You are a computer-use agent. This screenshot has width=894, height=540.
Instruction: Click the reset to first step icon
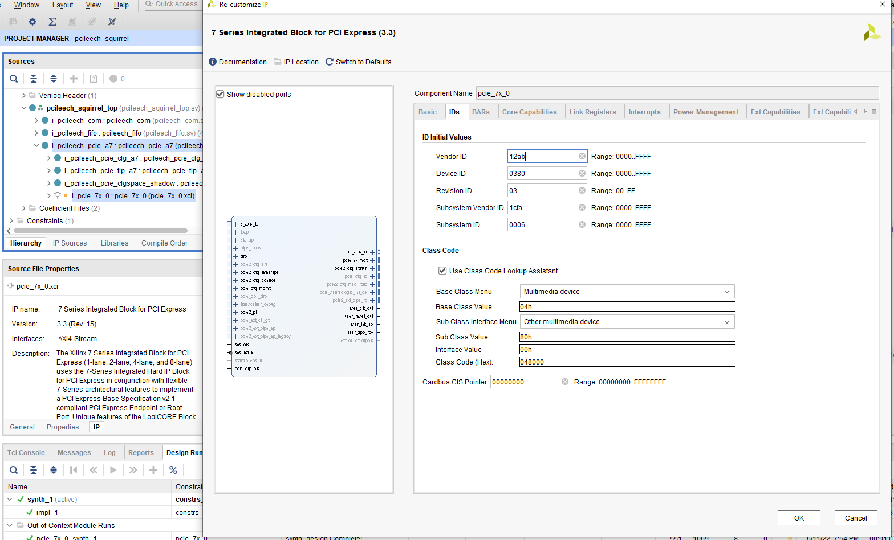tap(74, 470)
